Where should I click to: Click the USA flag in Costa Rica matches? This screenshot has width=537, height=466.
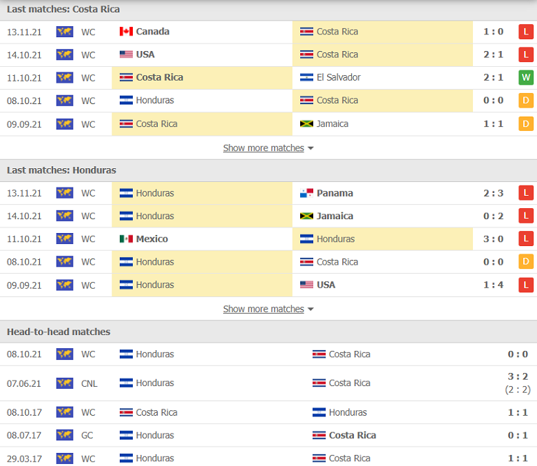point(126,54)
